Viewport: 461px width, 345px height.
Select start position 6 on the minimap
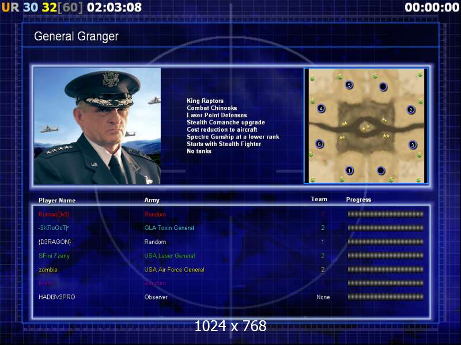(x=319, y=144)
